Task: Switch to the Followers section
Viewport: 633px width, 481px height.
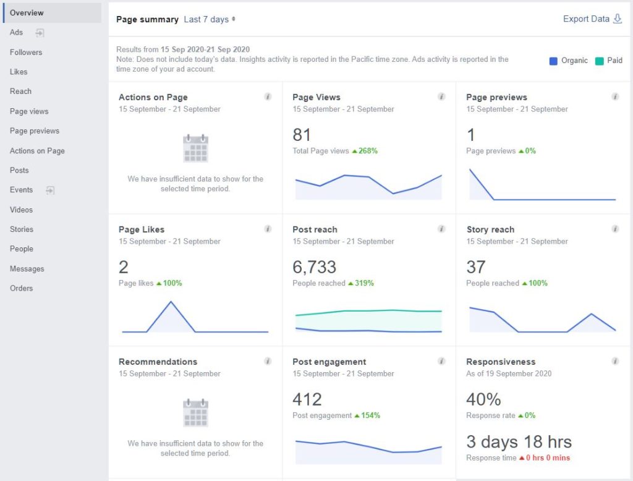Action: (x=26, y=52)
